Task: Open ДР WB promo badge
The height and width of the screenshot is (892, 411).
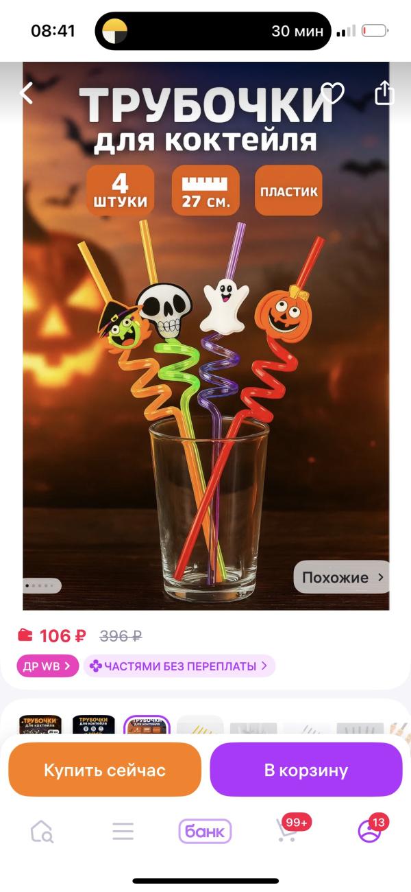Action: [x=48, y=666]
